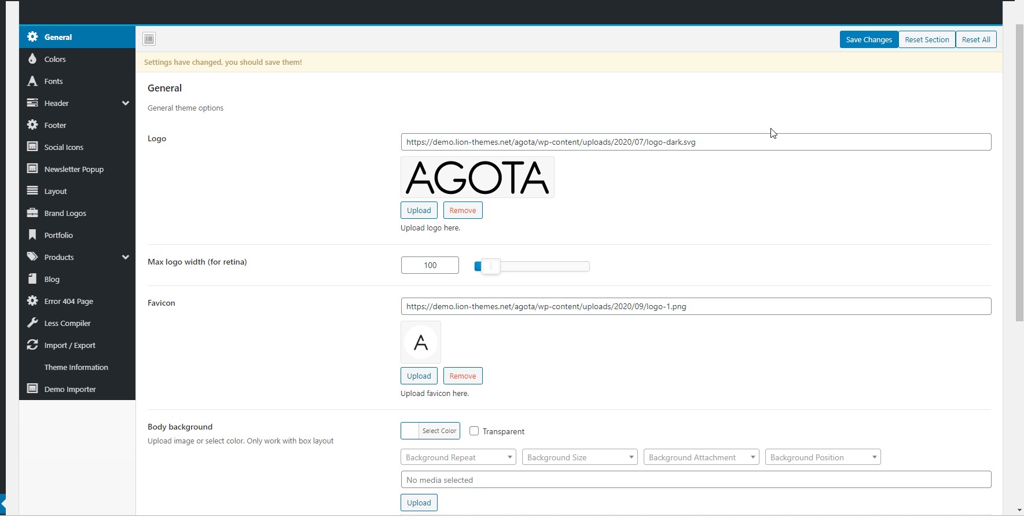Click the Blog document icon in sidebar
This screenshot has width=1024, height=517.
tap(32, 279)
